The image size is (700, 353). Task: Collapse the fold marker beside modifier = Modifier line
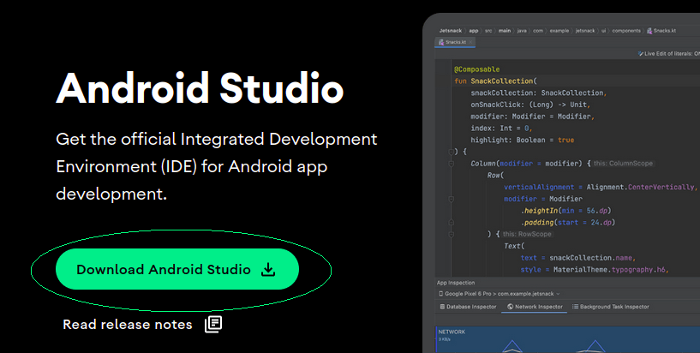tap(451, 199)
